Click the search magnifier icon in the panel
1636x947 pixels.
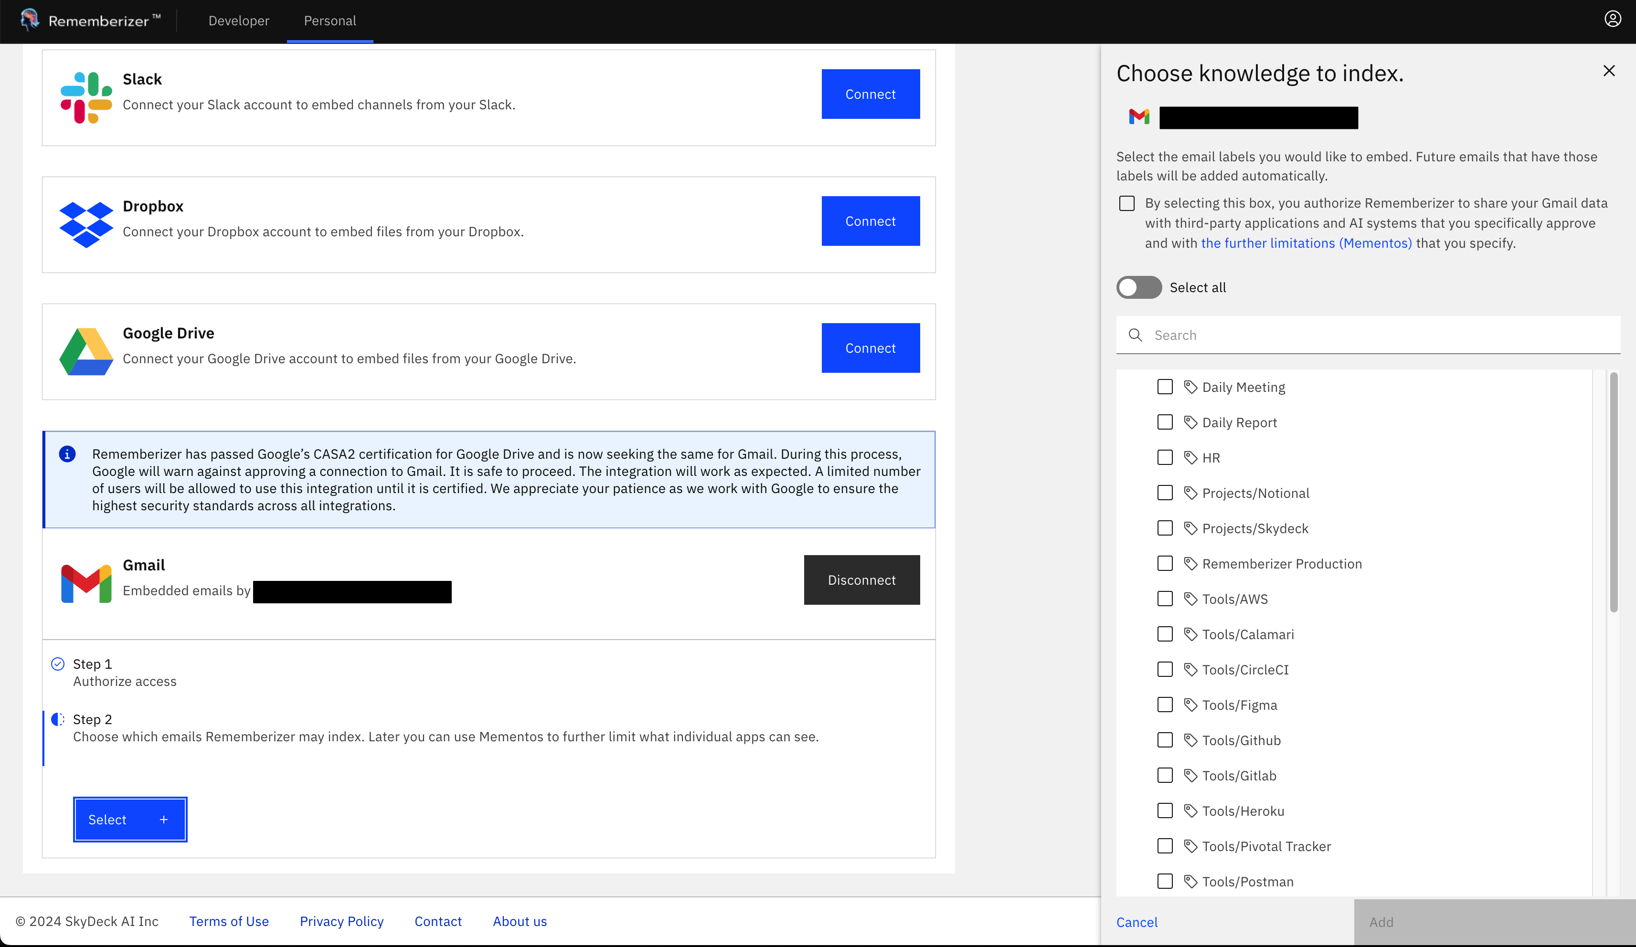click(1136, 334)
